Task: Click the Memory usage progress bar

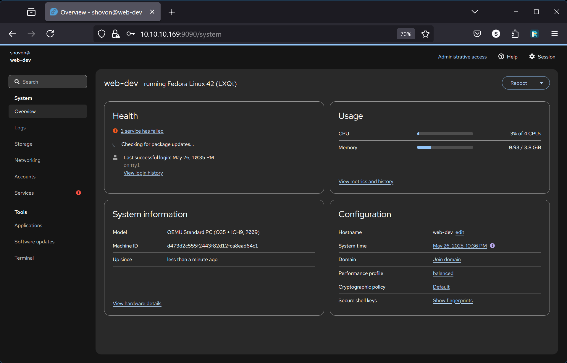Action: (x=445, y=147)
